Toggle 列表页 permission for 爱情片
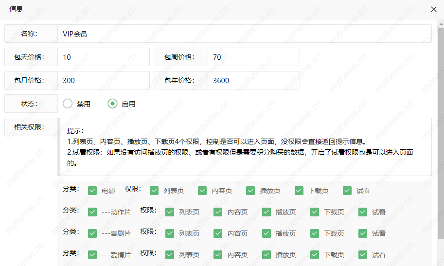 (170, 255)
